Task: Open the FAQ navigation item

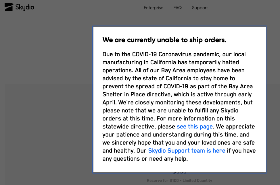Action: click(x=177, y=8)
